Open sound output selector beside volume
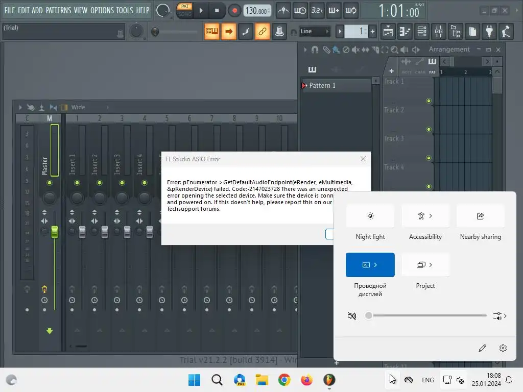The height and width of the screenshot is (392, 523). point(500,316)
